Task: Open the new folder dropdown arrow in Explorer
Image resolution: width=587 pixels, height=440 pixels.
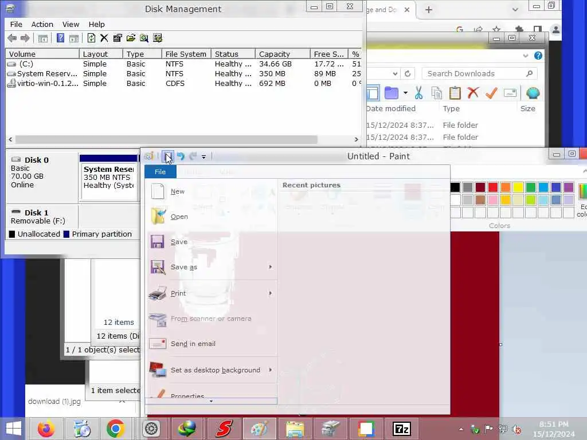Action: [405, 93]
